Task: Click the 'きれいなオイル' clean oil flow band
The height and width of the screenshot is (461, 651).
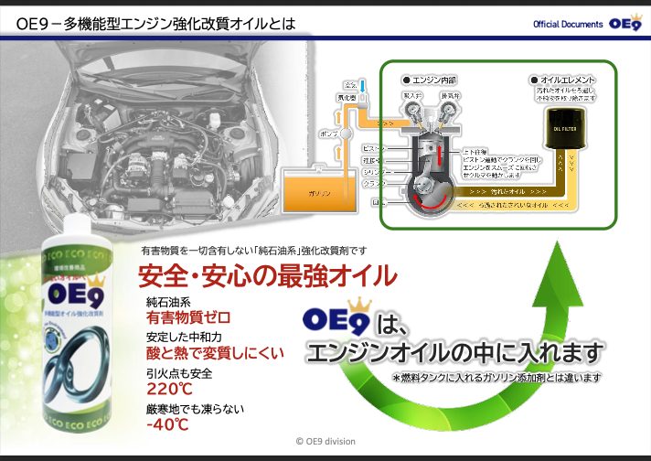Action: 513,205
